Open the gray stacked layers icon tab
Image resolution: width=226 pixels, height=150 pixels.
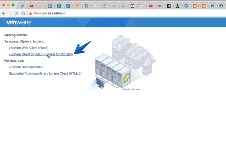coord(114,6)
